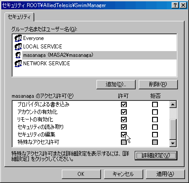
Task: Click permissions list scroll up arrow
Action: click(173, 104)
